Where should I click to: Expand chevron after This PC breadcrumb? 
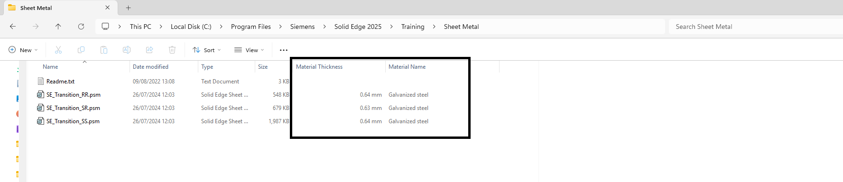(161, 27)
